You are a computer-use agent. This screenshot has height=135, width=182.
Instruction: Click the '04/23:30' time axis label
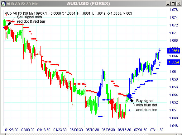[x=60, y=130]
